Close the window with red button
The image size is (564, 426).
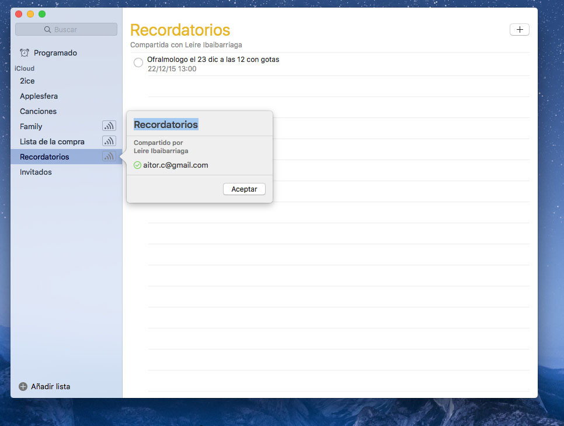coord(19,14)
